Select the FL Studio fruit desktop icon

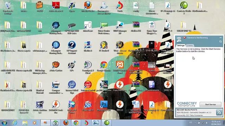click(104, 46)
